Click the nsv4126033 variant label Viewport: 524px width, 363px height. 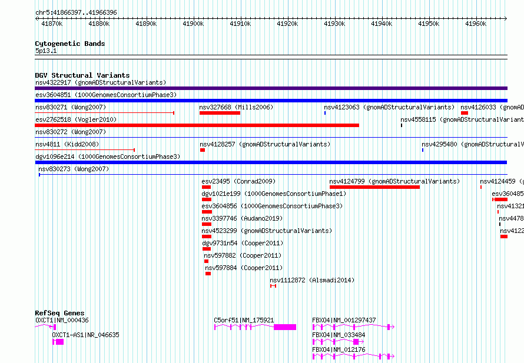pyautogui.click(x=492, y=107)
